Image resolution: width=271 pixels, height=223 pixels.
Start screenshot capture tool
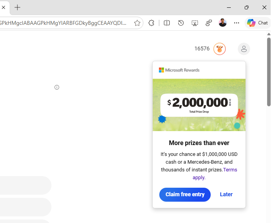[195, 23]
